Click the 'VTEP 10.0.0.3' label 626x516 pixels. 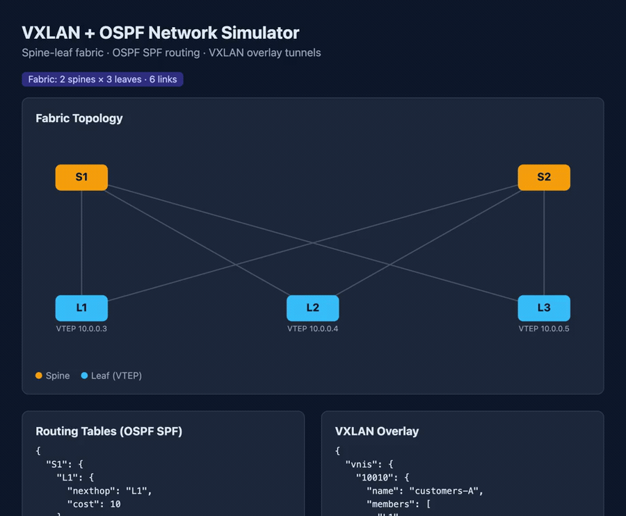pos(81,328)
